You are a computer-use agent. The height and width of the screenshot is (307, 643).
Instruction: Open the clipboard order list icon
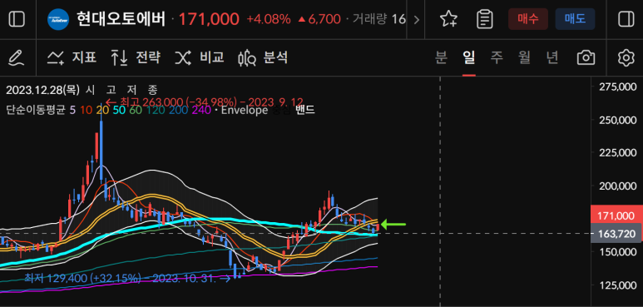(485, 19)
